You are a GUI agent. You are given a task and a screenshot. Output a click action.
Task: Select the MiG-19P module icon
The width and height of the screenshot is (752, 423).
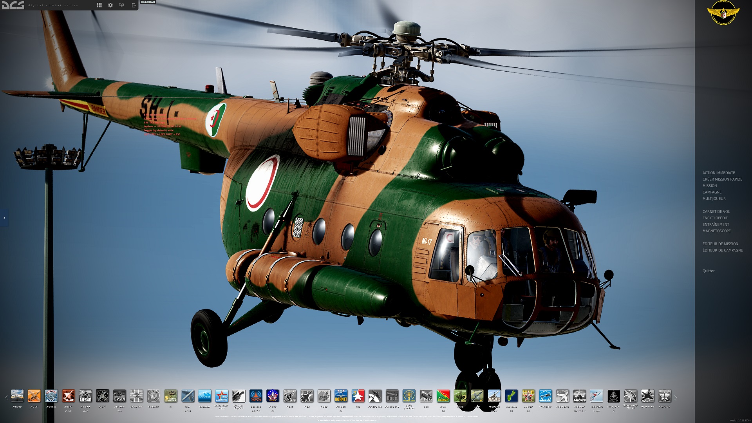tap(579, 396)
